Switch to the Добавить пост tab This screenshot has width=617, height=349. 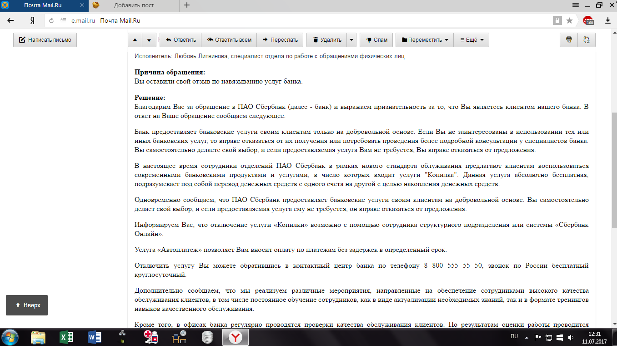(x=134, y=5)
